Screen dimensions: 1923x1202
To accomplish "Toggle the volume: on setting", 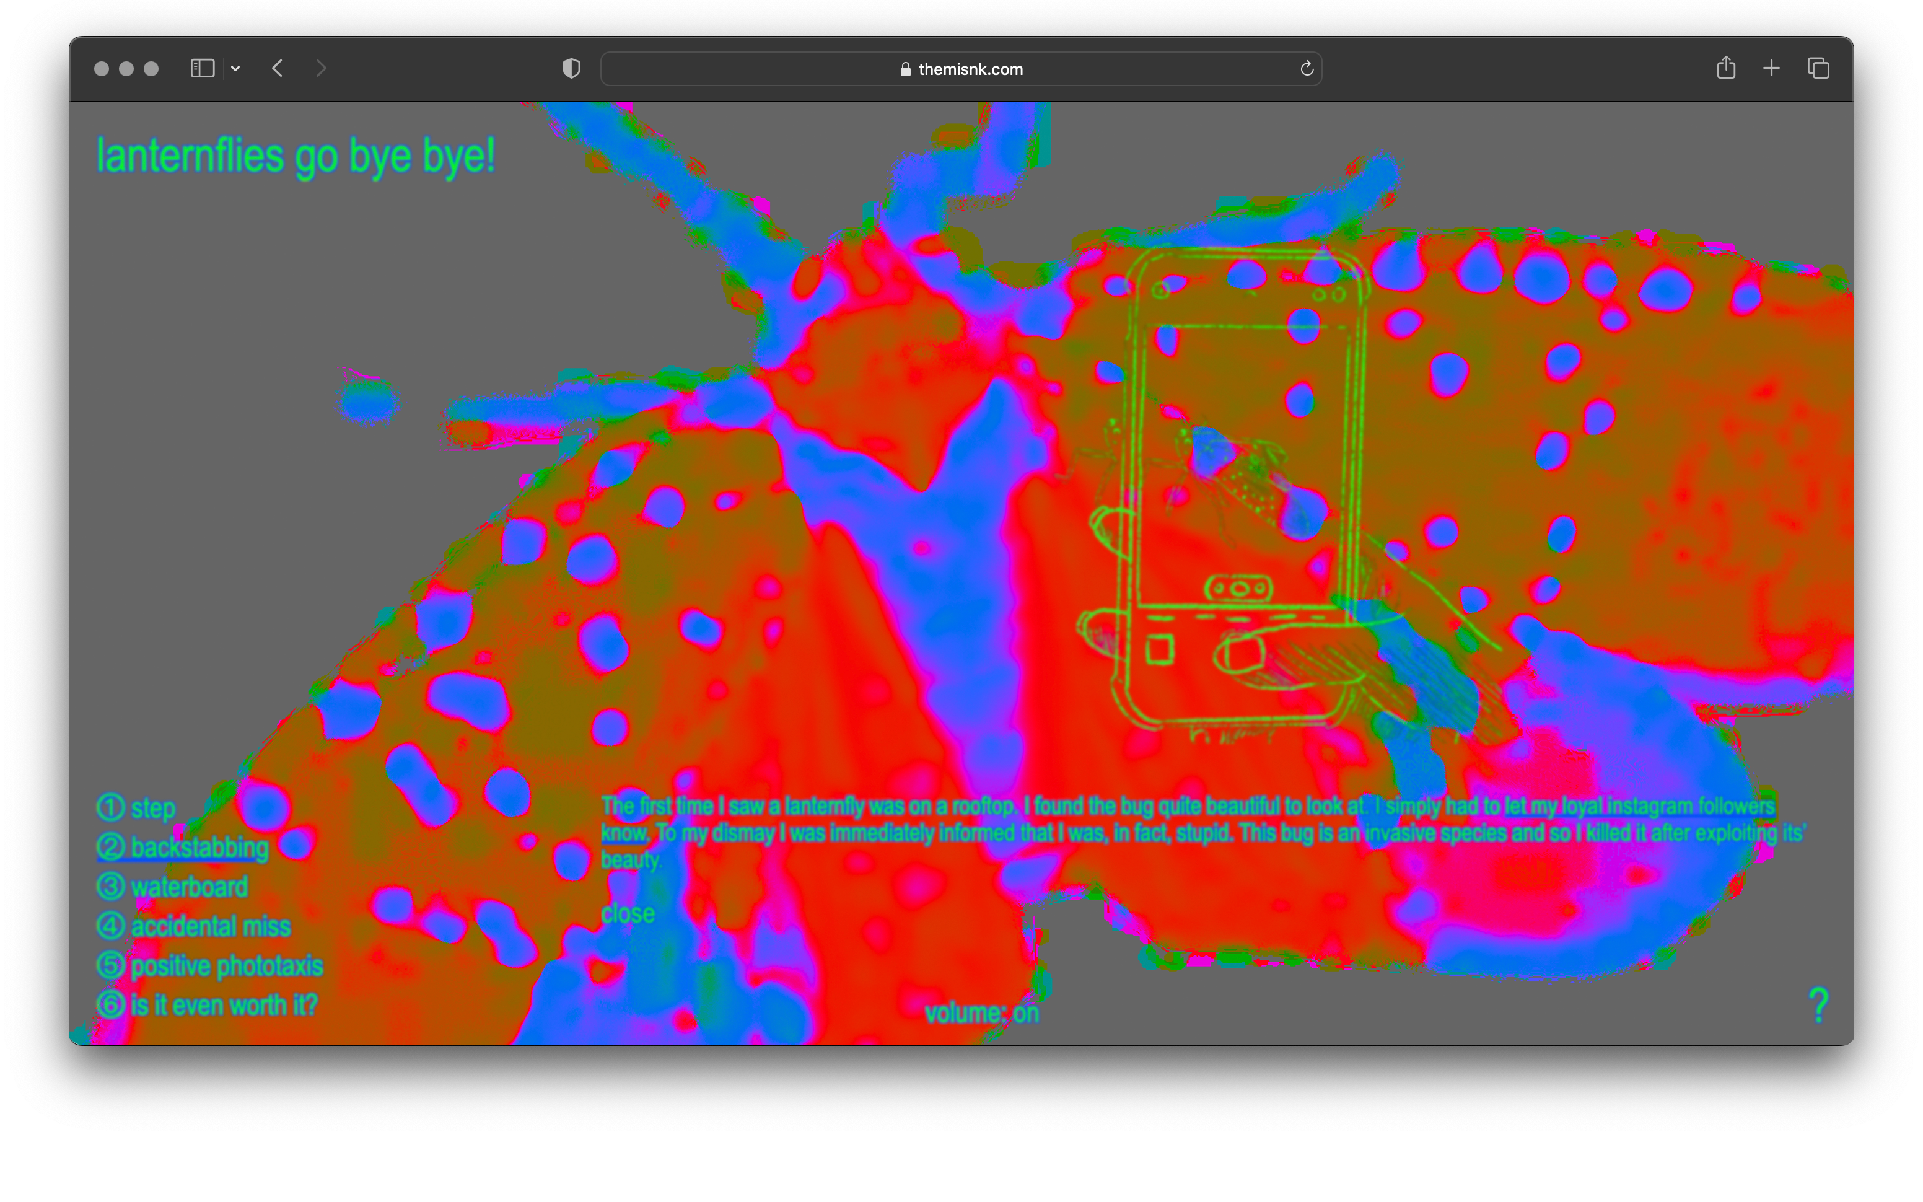I will click(981, 1013).
